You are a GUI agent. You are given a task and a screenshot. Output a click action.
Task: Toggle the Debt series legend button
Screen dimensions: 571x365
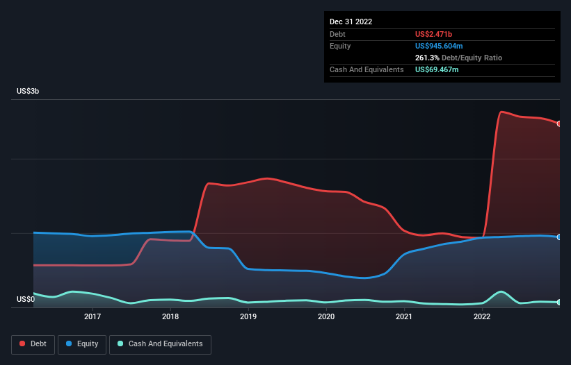pos(33,344)
